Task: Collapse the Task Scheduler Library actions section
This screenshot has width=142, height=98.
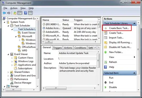Action: (x=134, y=23)
